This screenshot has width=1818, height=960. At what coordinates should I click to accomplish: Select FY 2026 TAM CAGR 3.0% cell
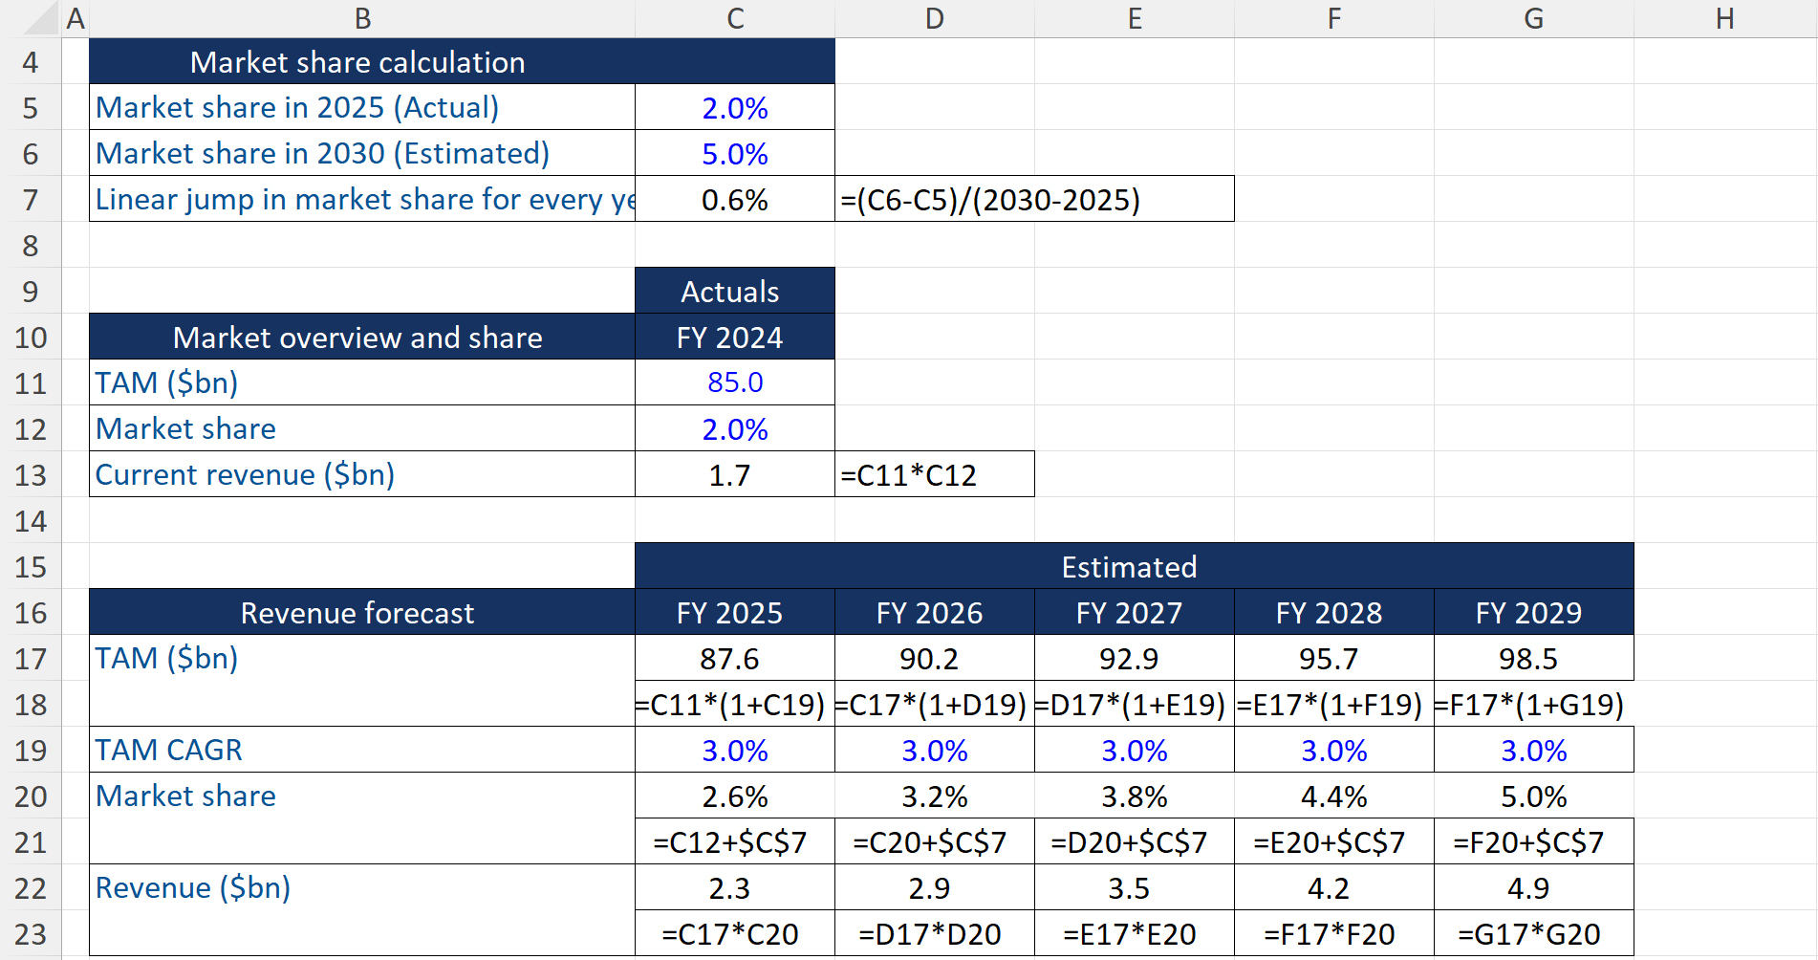[x=934, y=751]
